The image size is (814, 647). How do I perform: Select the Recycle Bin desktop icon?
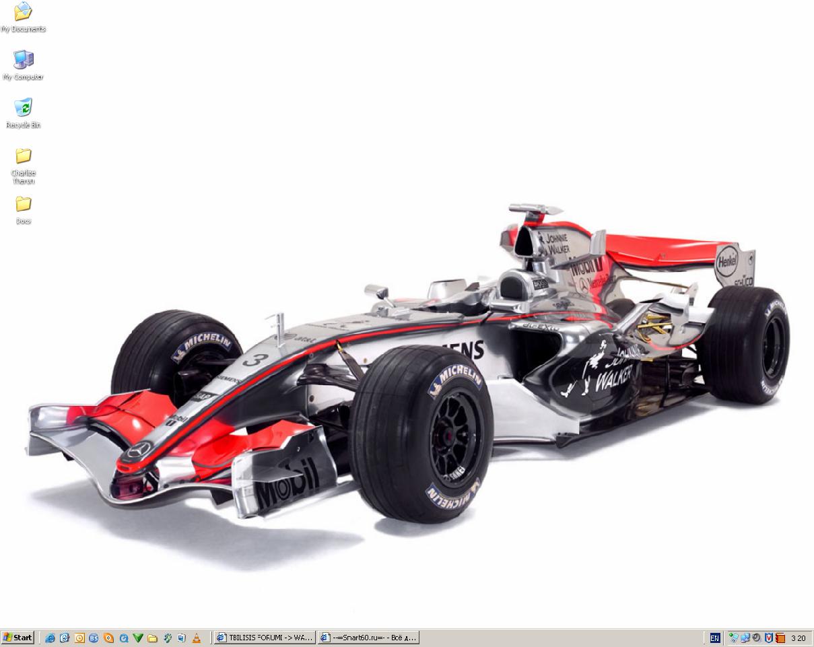pos(23,112)
